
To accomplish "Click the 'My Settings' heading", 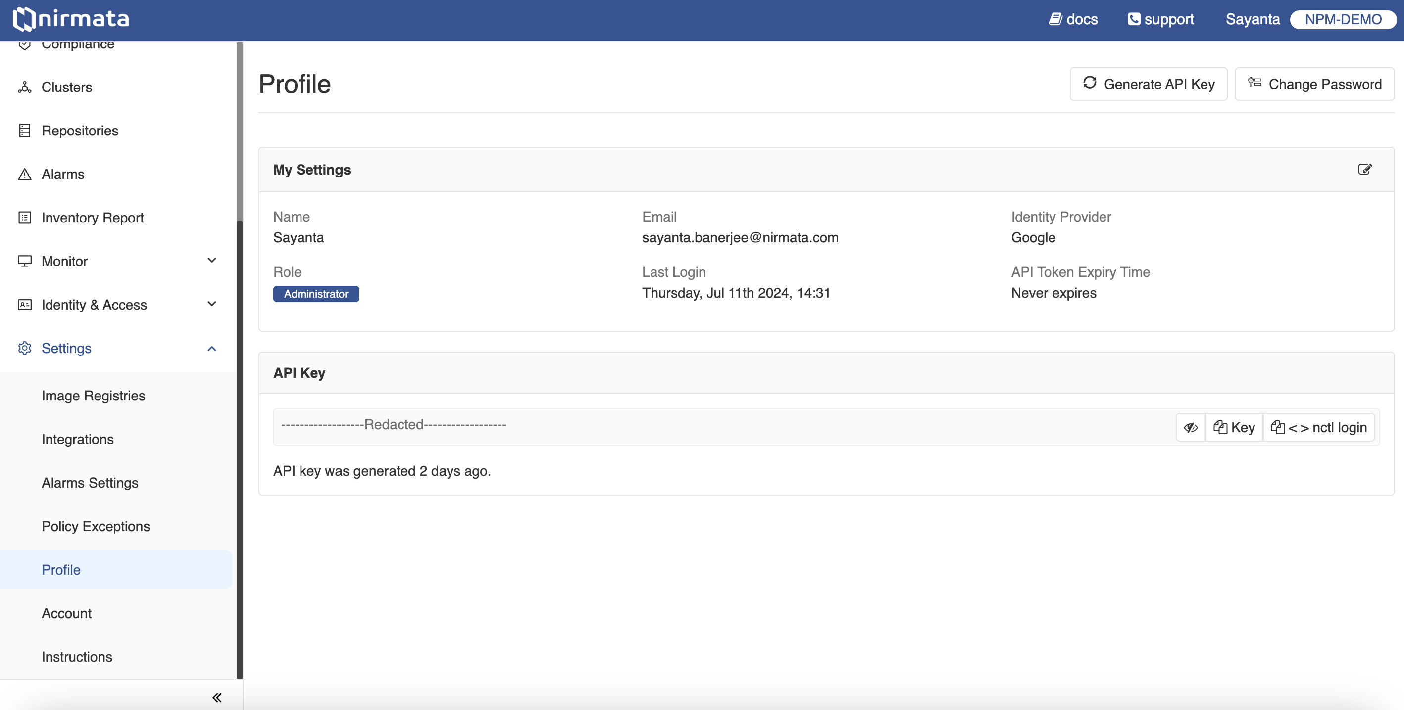I will coord(312,170).
